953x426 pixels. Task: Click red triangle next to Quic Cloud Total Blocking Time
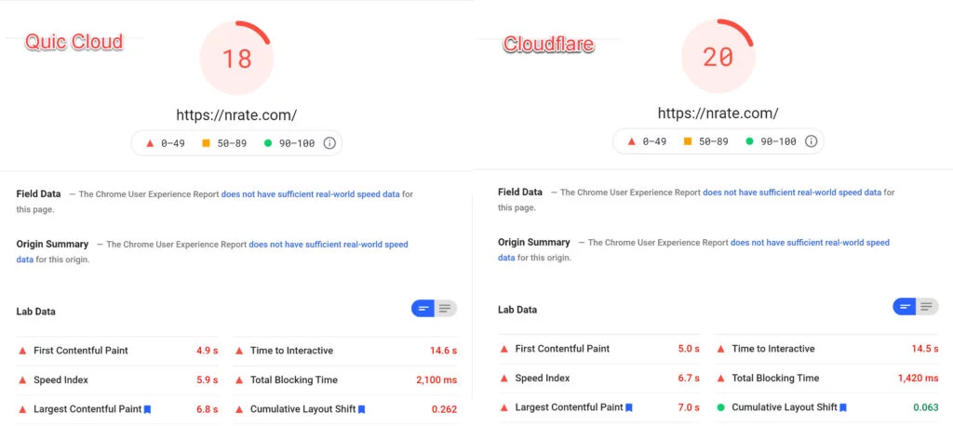click(239, 379)
